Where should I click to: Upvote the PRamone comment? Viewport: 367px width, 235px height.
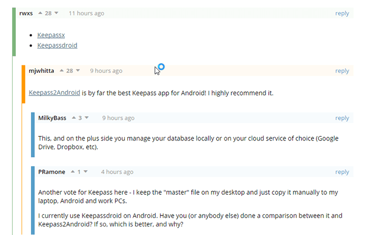(x=73, y=172)
